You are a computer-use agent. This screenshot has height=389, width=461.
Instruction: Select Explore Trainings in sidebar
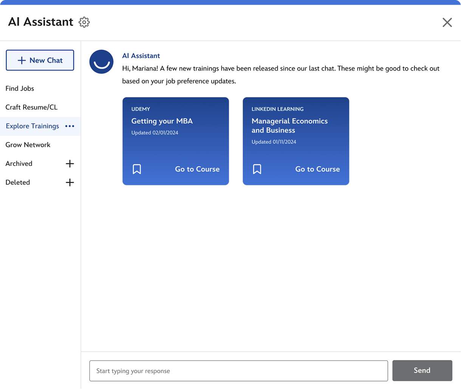(32, 126)
